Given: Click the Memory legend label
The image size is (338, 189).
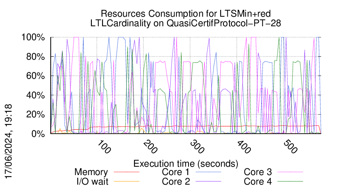Looking at the screenshot, I should click(91, 172).
